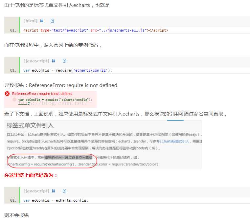Click view plain icon in require('echarts/config') block
Image resolution: width=250 pixels, height=219 pixels.
pos(54,61)
